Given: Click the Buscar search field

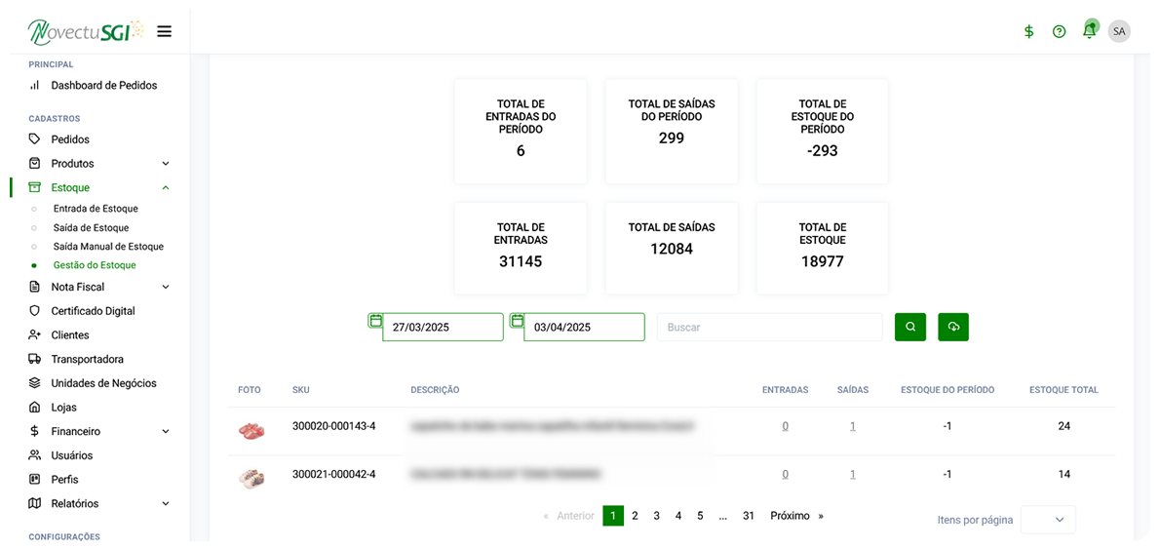Looking at the screenshot, I should coord(769,327).
